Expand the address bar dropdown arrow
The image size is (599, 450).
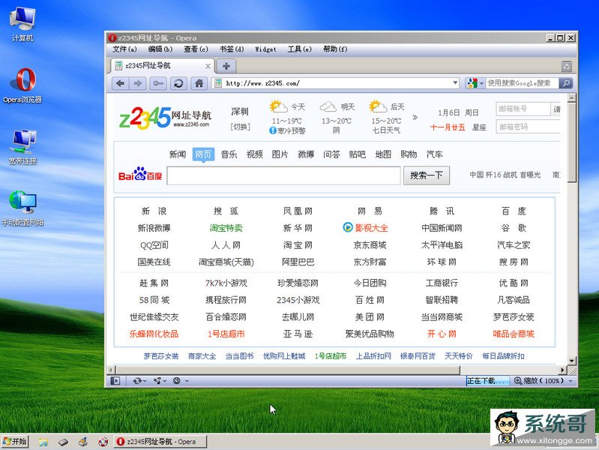(455, 82)
